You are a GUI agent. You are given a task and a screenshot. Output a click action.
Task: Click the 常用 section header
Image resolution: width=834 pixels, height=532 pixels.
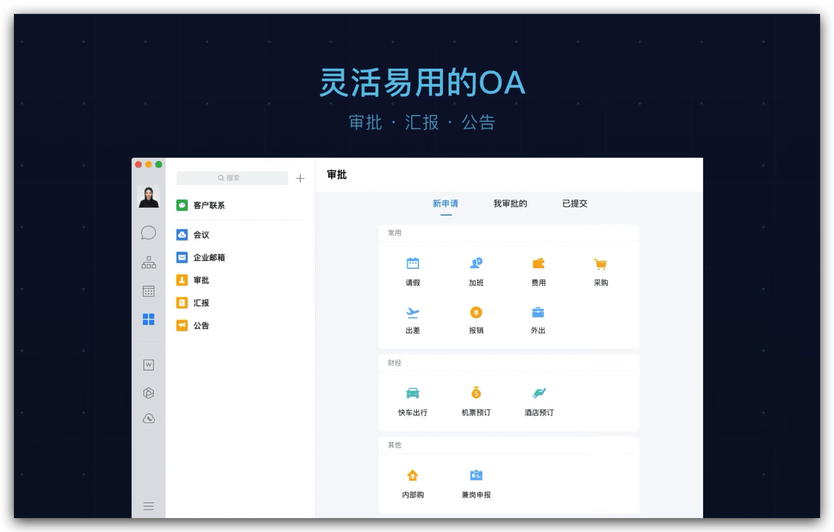click(395, 233)
